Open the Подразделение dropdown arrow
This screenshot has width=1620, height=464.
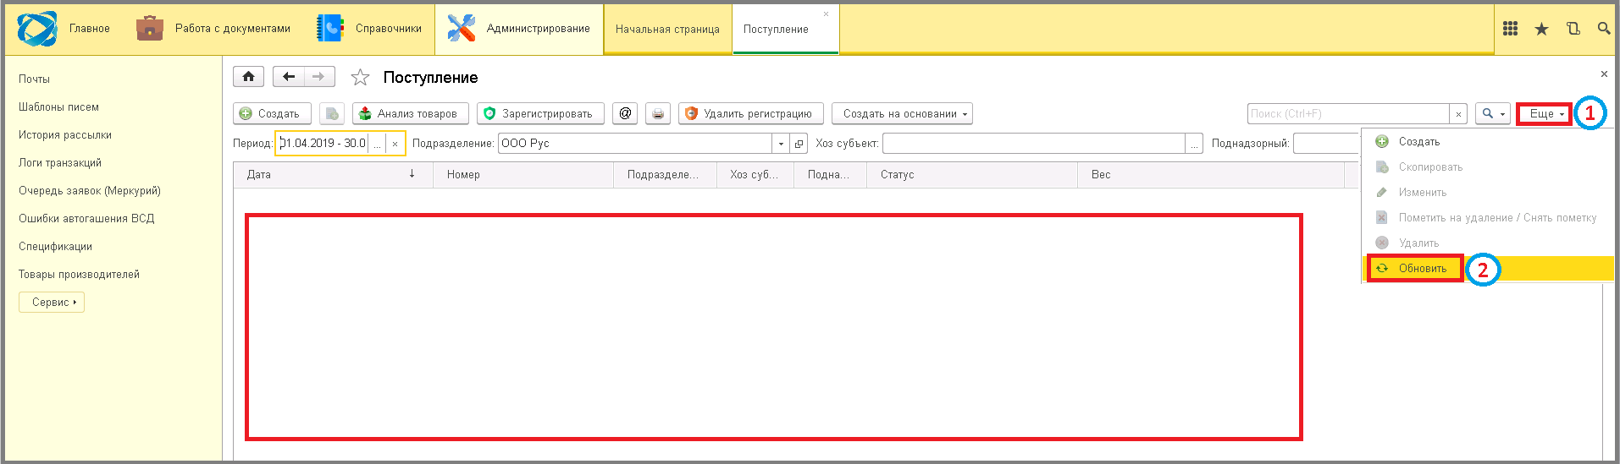click(781, 144)
